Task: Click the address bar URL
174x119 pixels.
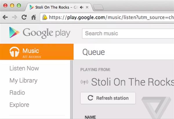Action: [x=112, y=17]
